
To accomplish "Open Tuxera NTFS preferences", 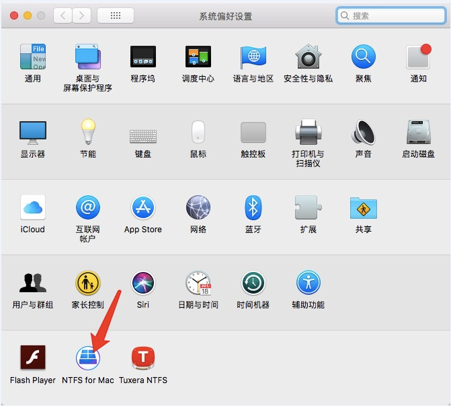I will pos(142,358).
